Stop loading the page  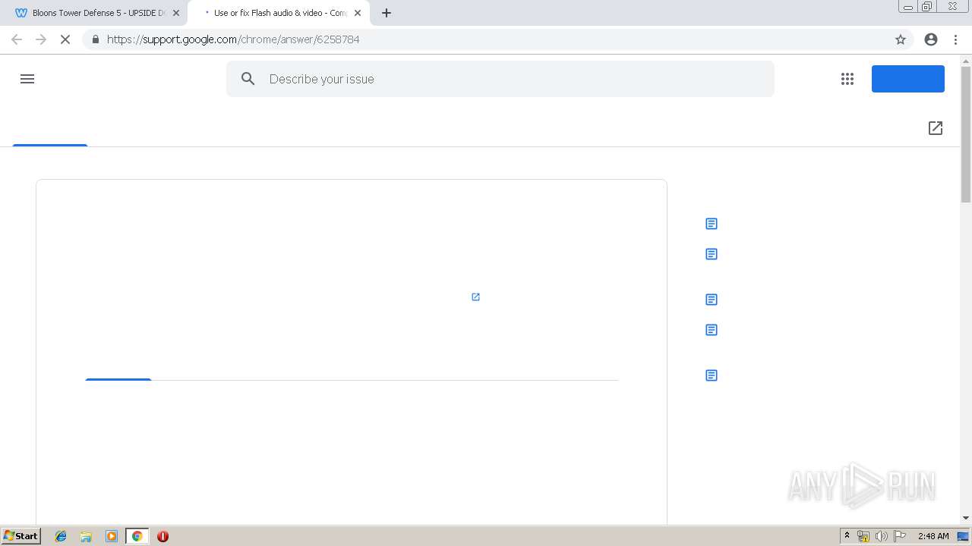tap(65, 39)
